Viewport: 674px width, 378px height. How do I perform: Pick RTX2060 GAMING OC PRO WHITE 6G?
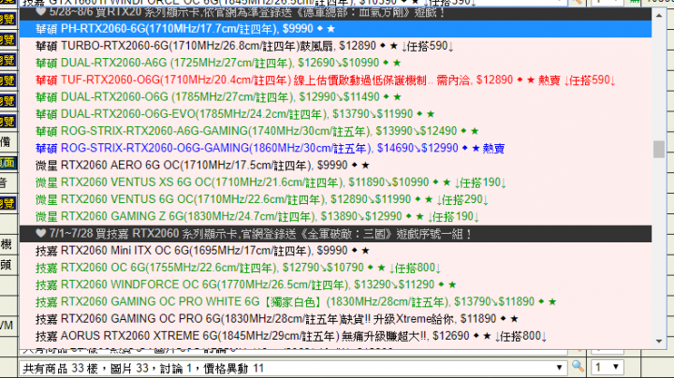pos(335,301)
